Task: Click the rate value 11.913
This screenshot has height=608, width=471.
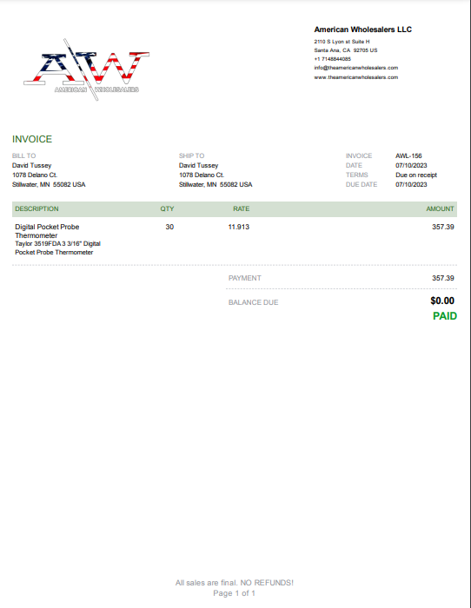Action: point(239,227)
